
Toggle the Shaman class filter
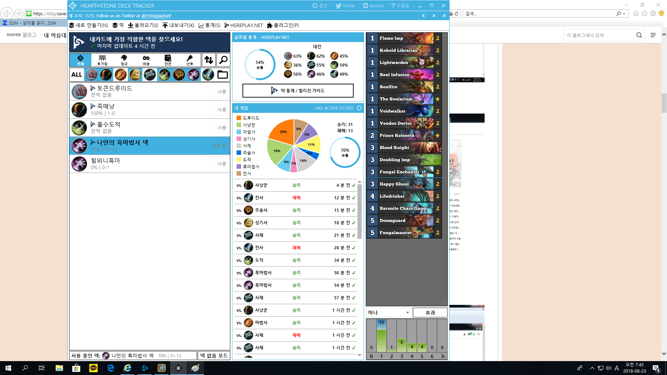click(179, 75)
